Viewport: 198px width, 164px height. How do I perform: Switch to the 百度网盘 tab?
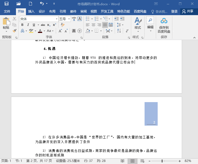point(140,11)
